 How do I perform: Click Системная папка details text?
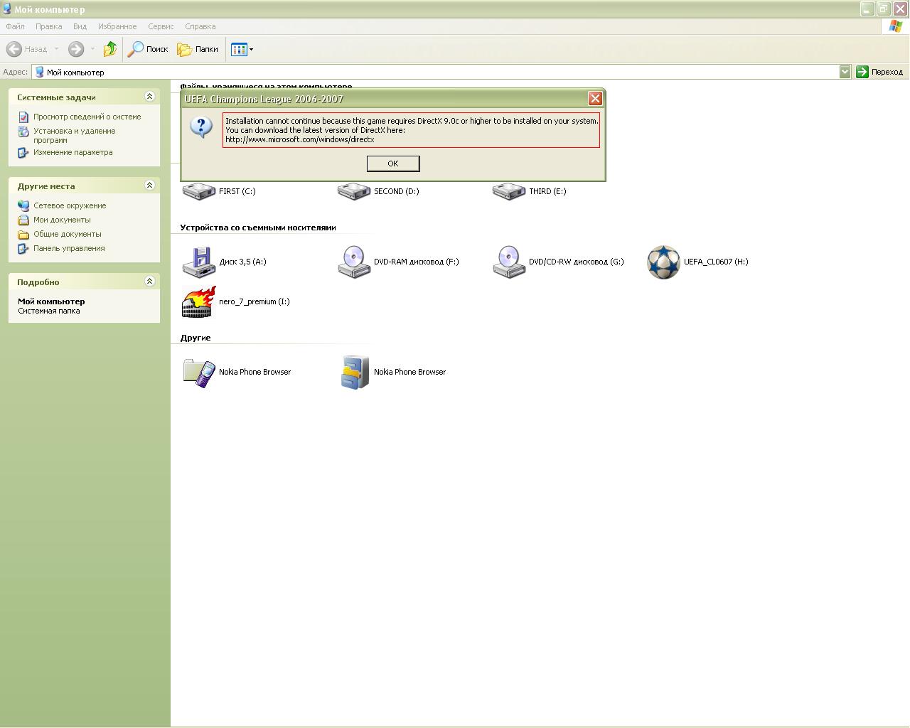pos(49,311)
